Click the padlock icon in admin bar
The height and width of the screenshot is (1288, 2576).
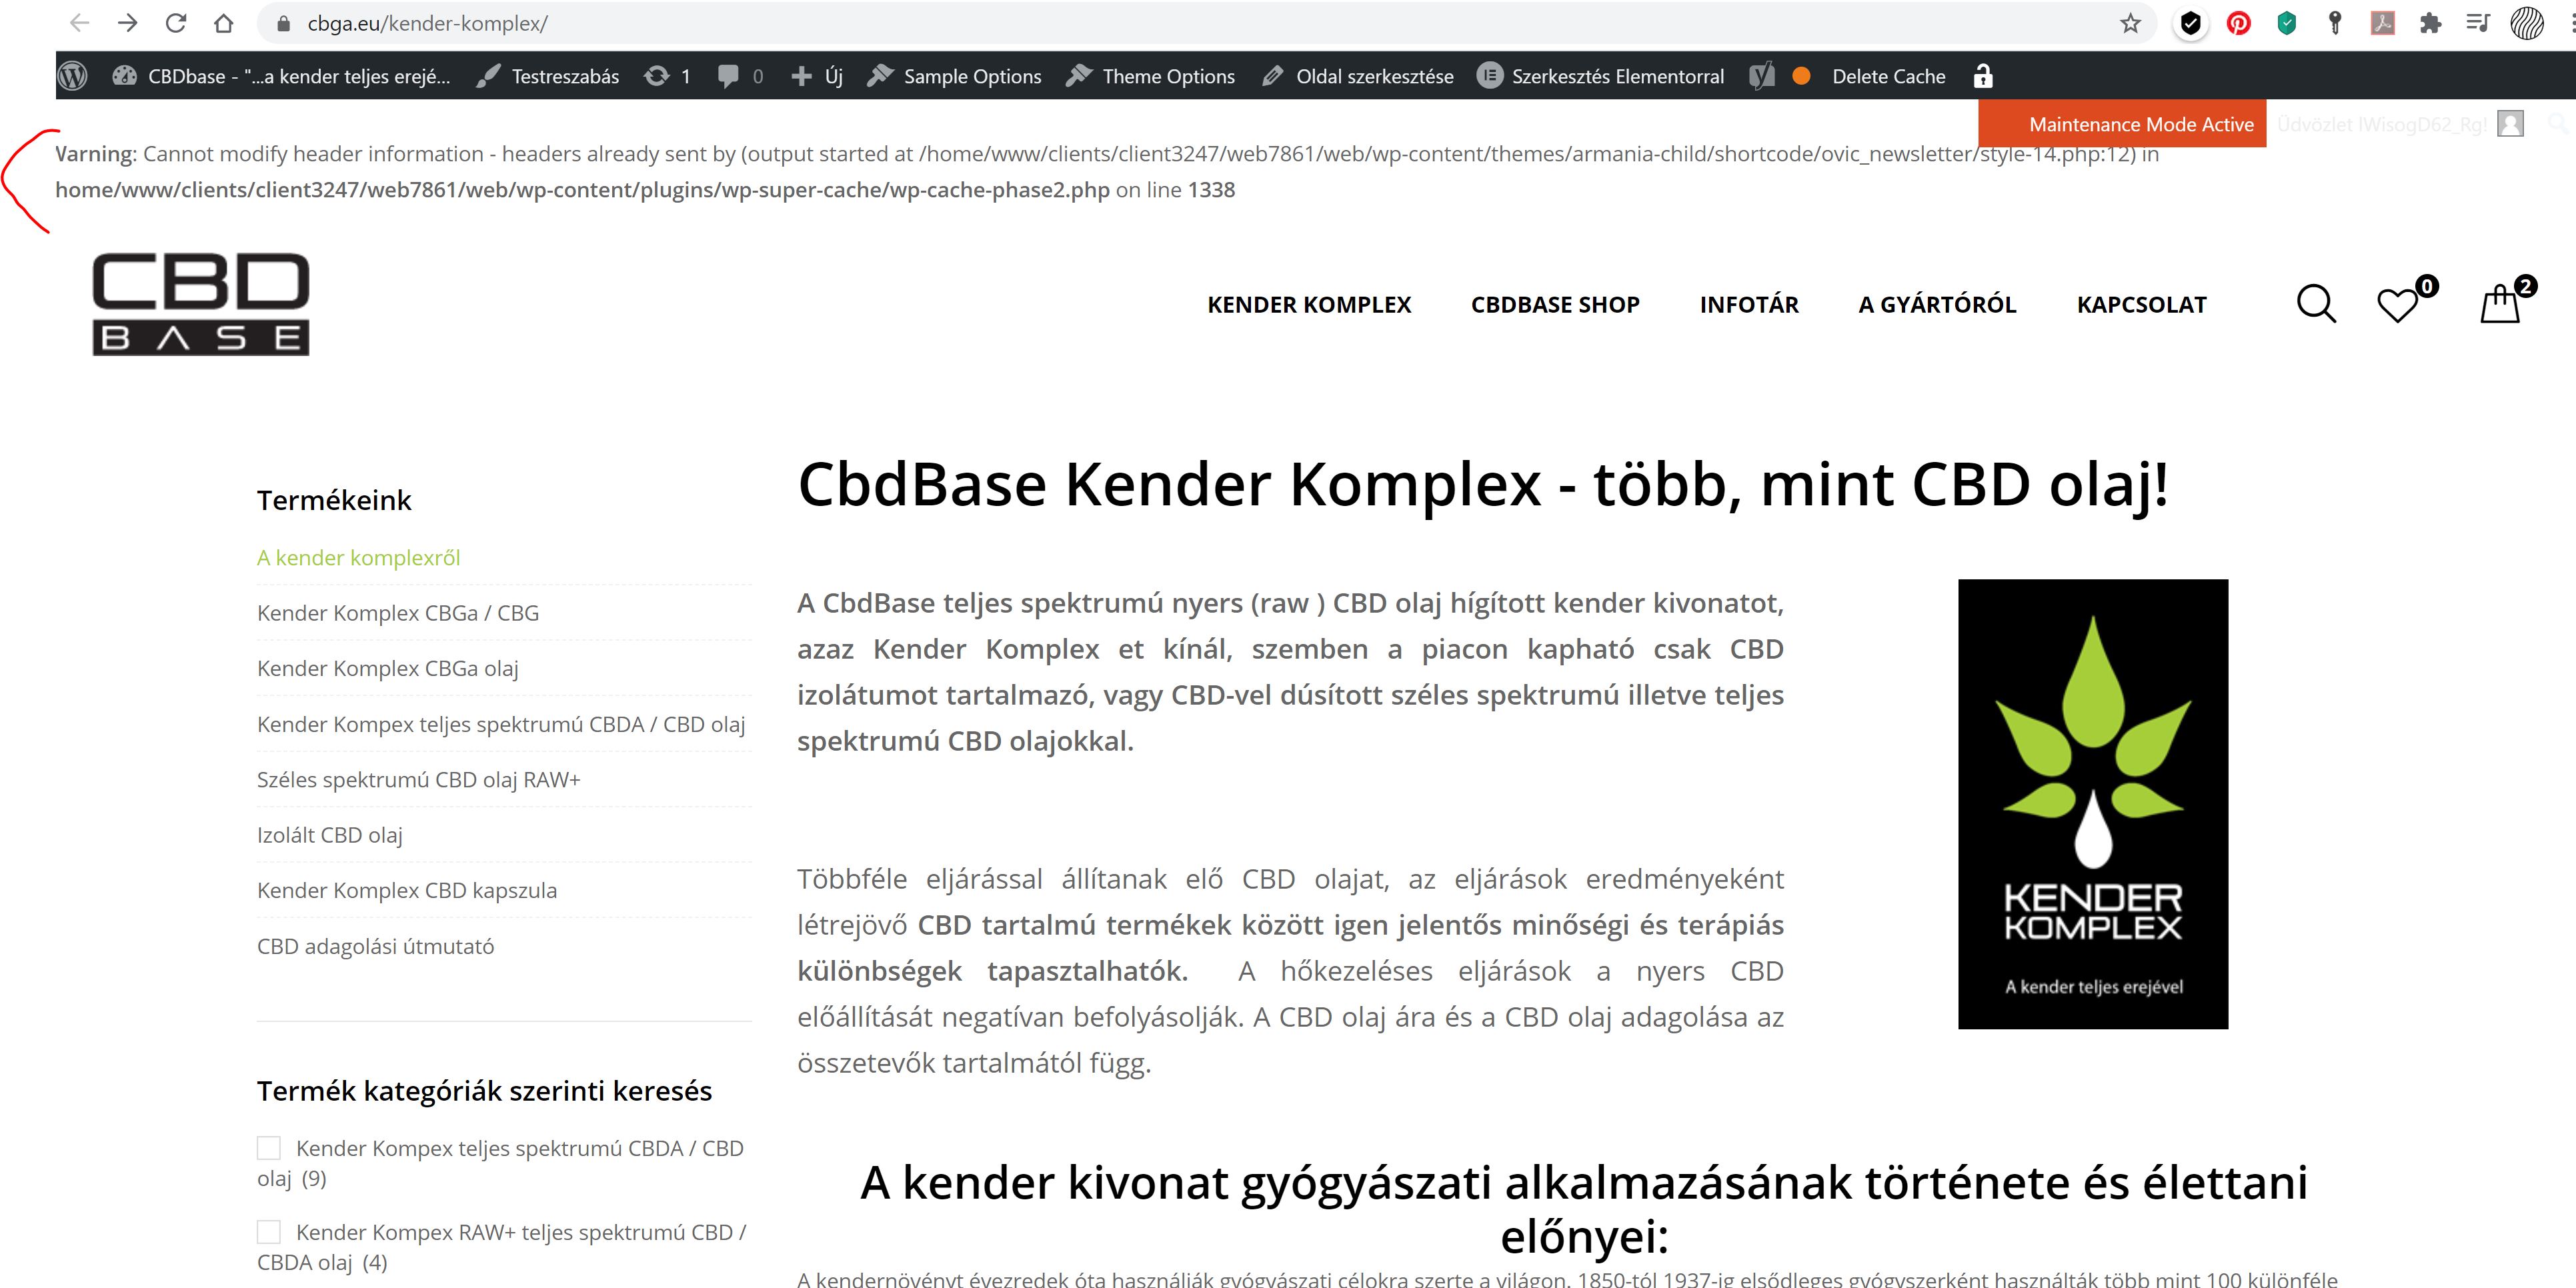pyautogui.click(x=1983, y=76)
